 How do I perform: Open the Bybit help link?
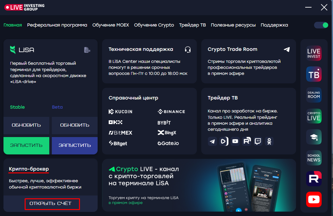coord(164,123)
